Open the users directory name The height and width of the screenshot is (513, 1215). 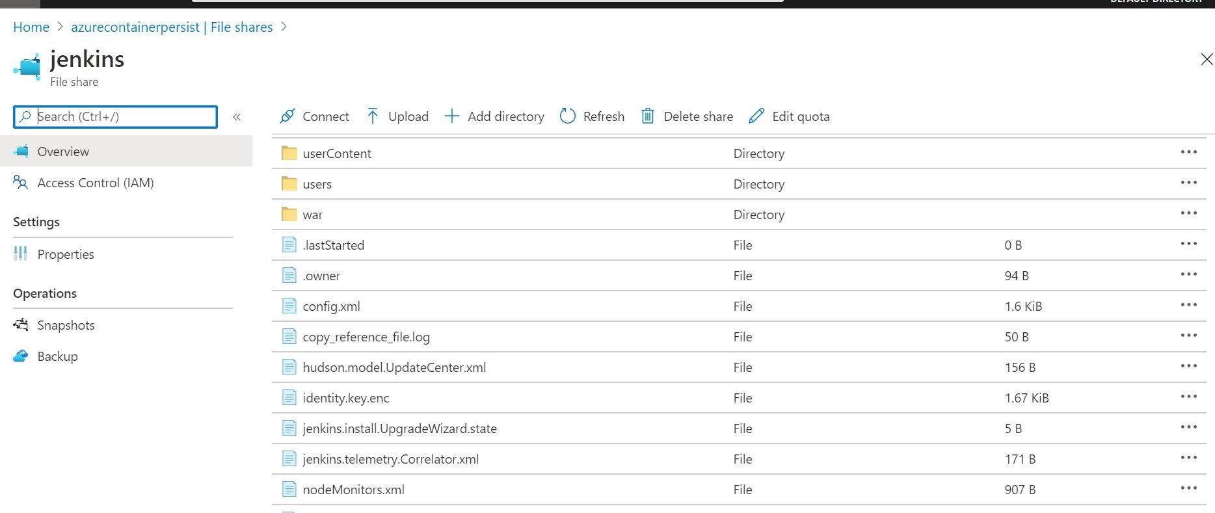click(317, 184)
